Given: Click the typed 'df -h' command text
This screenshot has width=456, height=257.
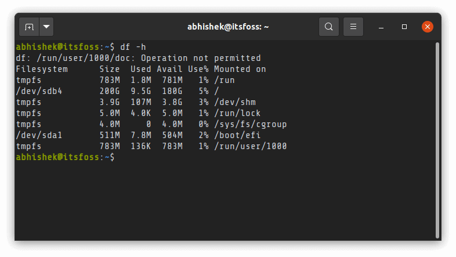Looking at the screenshot, I should coord(132,47).
